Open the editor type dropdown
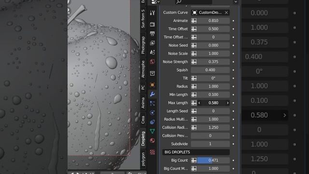This screenshot has width=309, height=174. click(155, 2)
